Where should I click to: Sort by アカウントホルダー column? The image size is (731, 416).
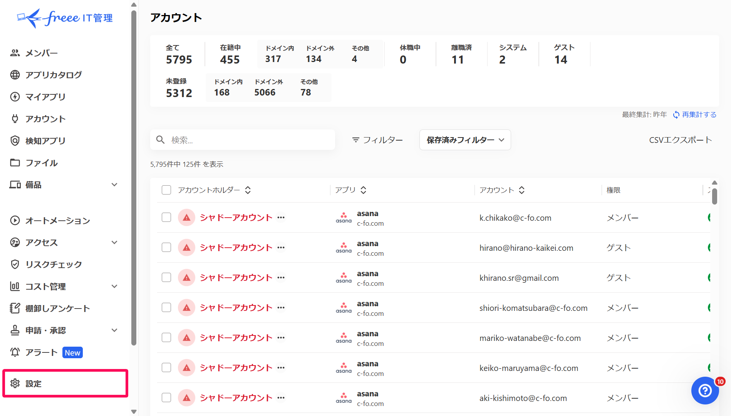248,190
